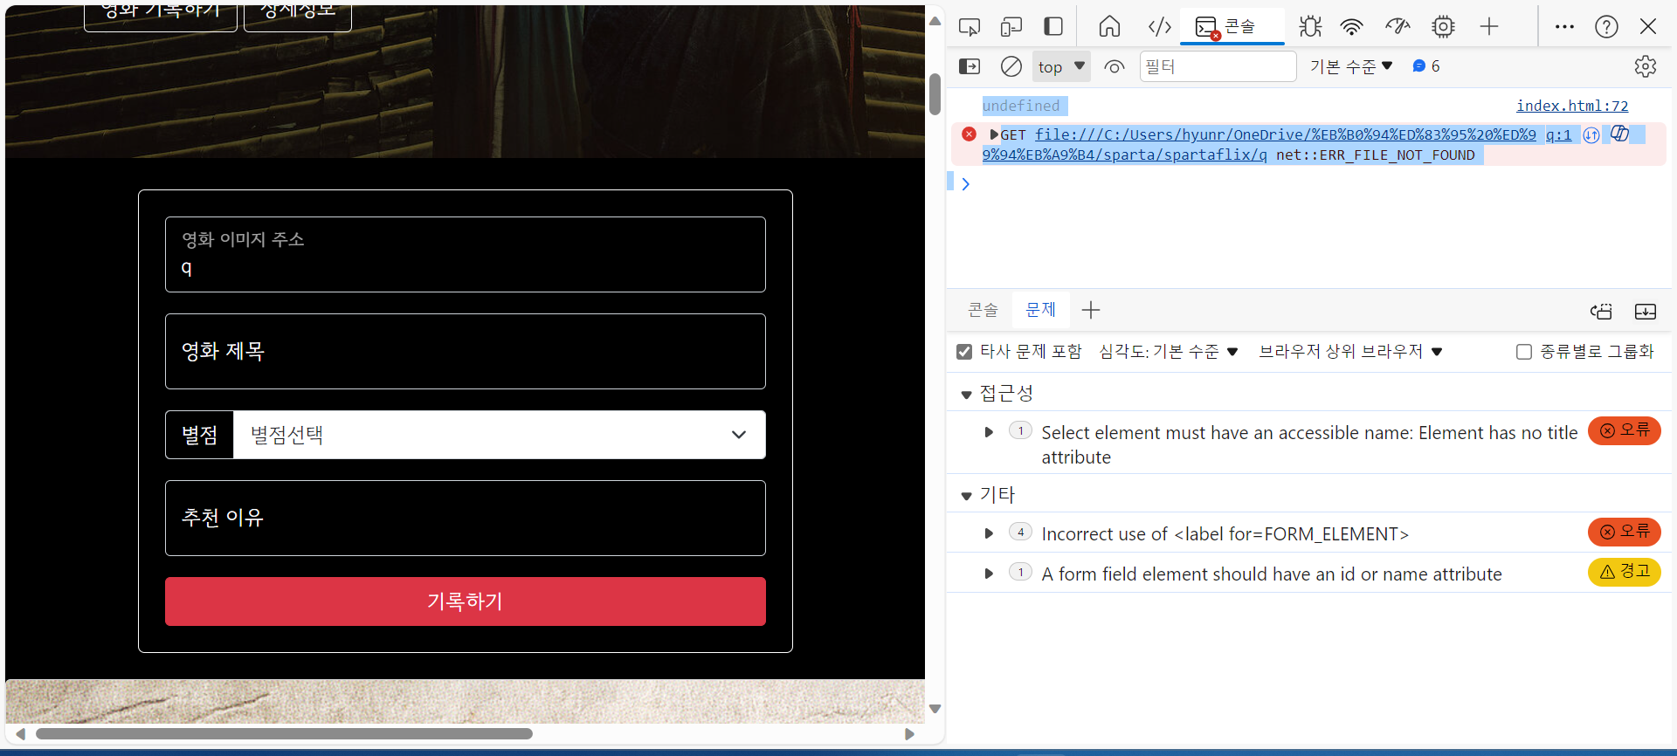Close the DevTools panel

coord(1648,27)
